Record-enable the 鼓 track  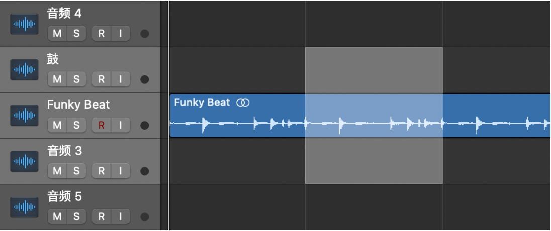pos(101,79)
